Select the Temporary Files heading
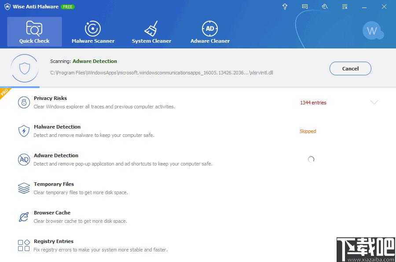This screenshot has height=262, width=396. [54, 184]
